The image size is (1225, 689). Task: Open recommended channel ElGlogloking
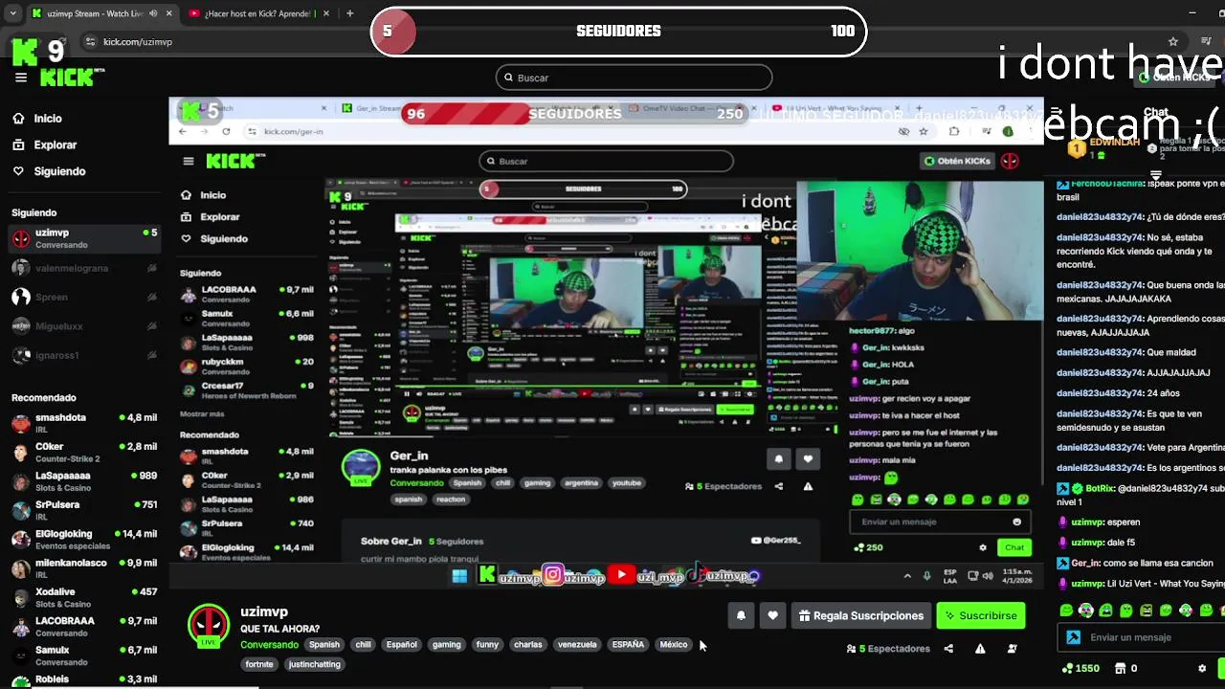tap(83, 539)
